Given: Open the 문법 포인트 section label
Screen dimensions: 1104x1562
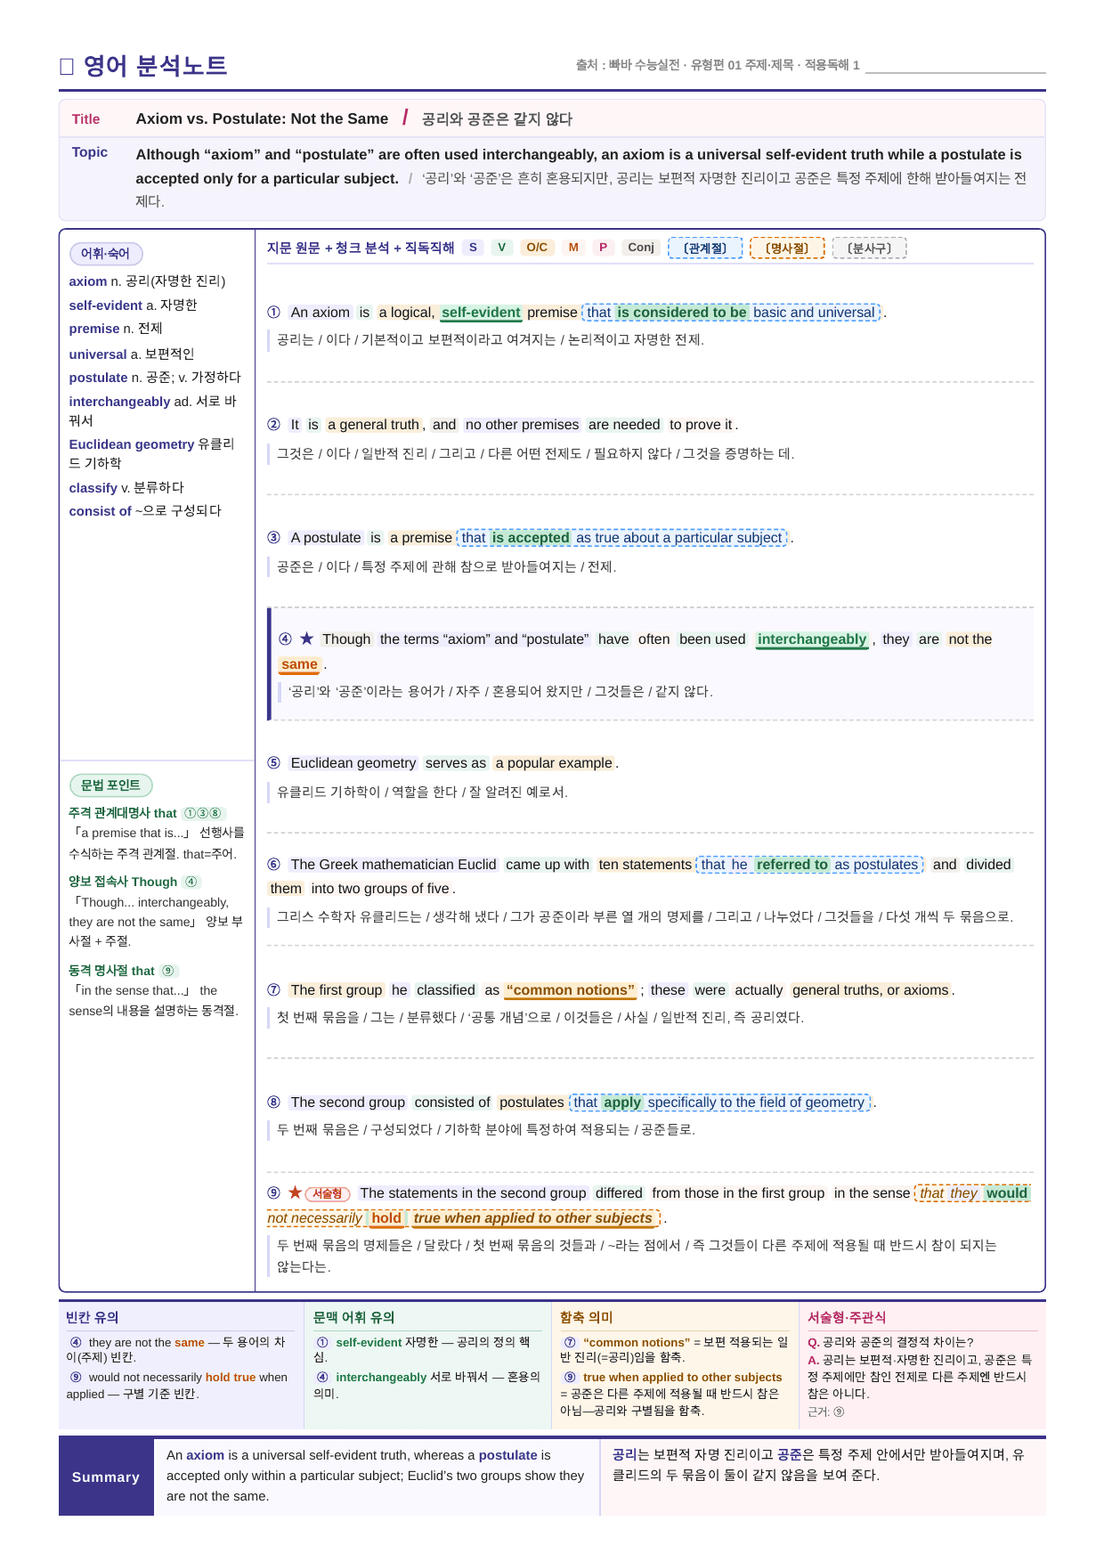Looking at the screenshot, I should 110,785.
